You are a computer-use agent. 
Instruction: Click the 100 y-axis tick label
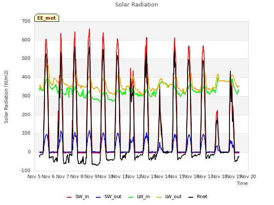[x=26, y=133]
